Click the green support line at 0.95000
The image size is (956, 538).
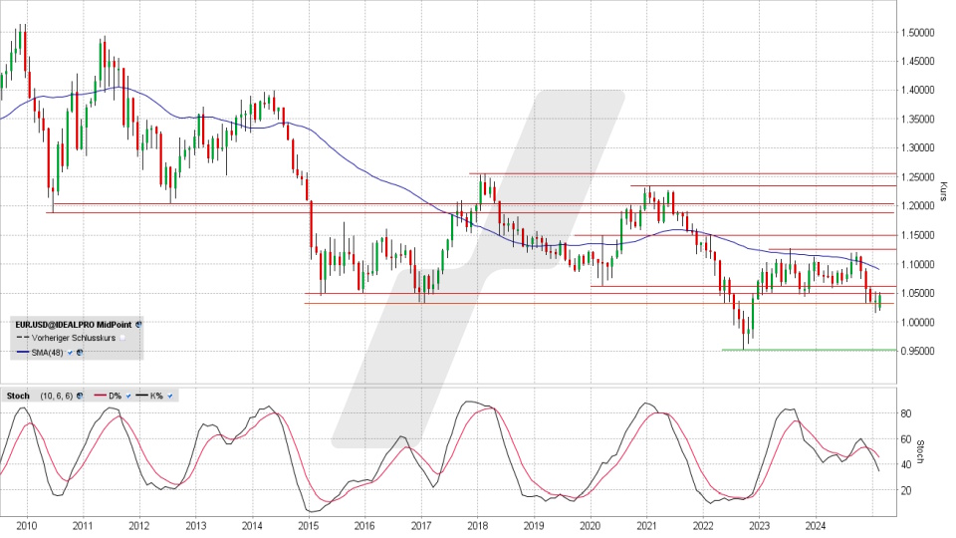tap(809, 350)
